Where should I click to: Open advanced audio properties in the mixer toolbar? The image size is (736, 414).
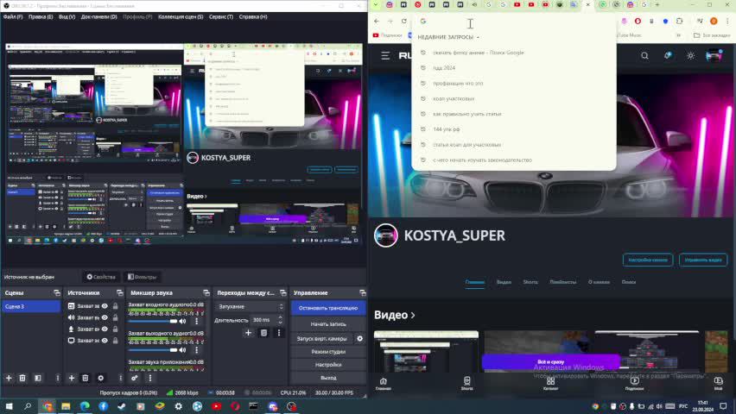(135, 378)
